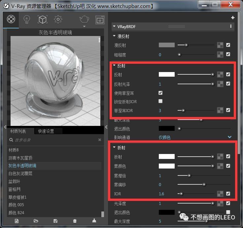Show the frame buffer window icon
Viewport: 243px width, 228px height.
(x=100, y=20)
